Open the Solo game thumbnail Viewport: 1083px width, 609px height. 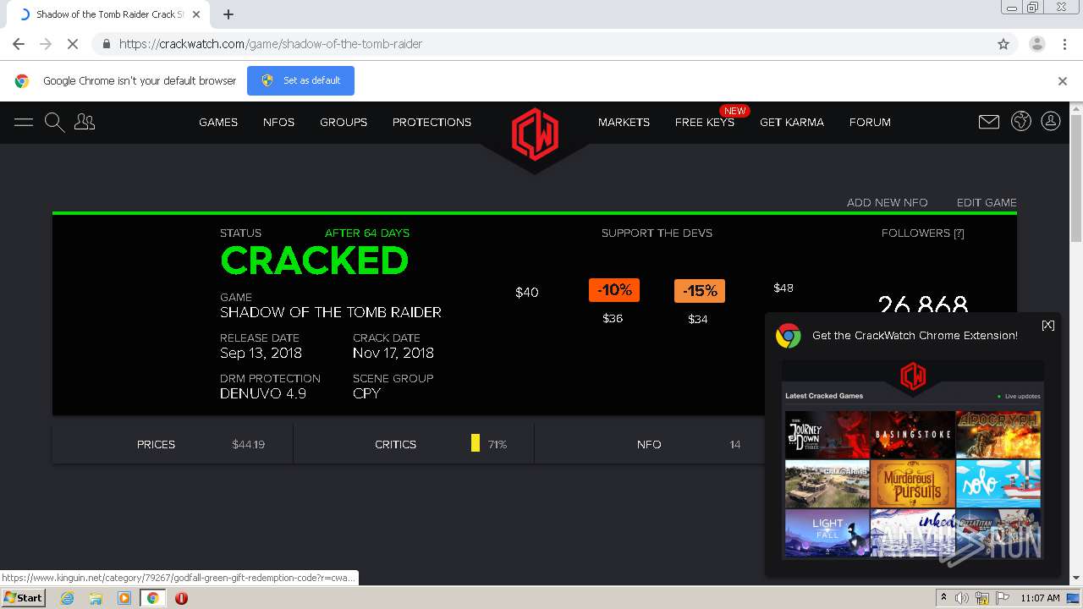pos(998,484)
